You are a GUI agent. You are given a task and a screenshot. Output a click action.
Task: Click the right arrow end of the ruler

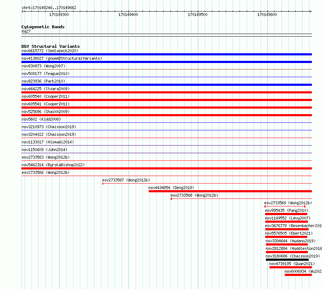310,12
